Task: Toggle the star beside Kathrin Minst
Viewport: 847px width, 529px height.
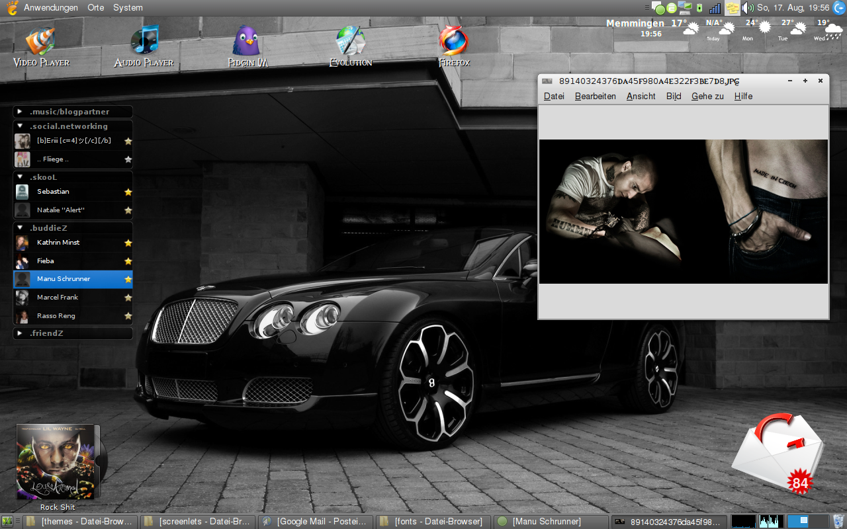Action: [128, 243]
